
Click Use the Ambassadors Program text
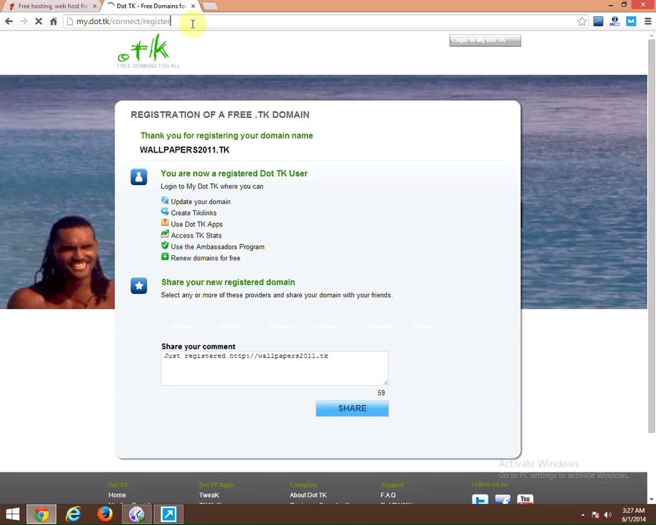coord(217,246)
